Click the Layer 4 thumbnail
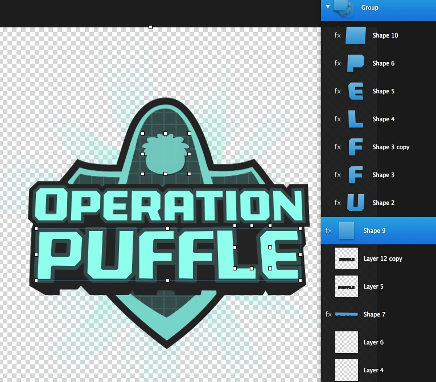 (x=347, y=370)
